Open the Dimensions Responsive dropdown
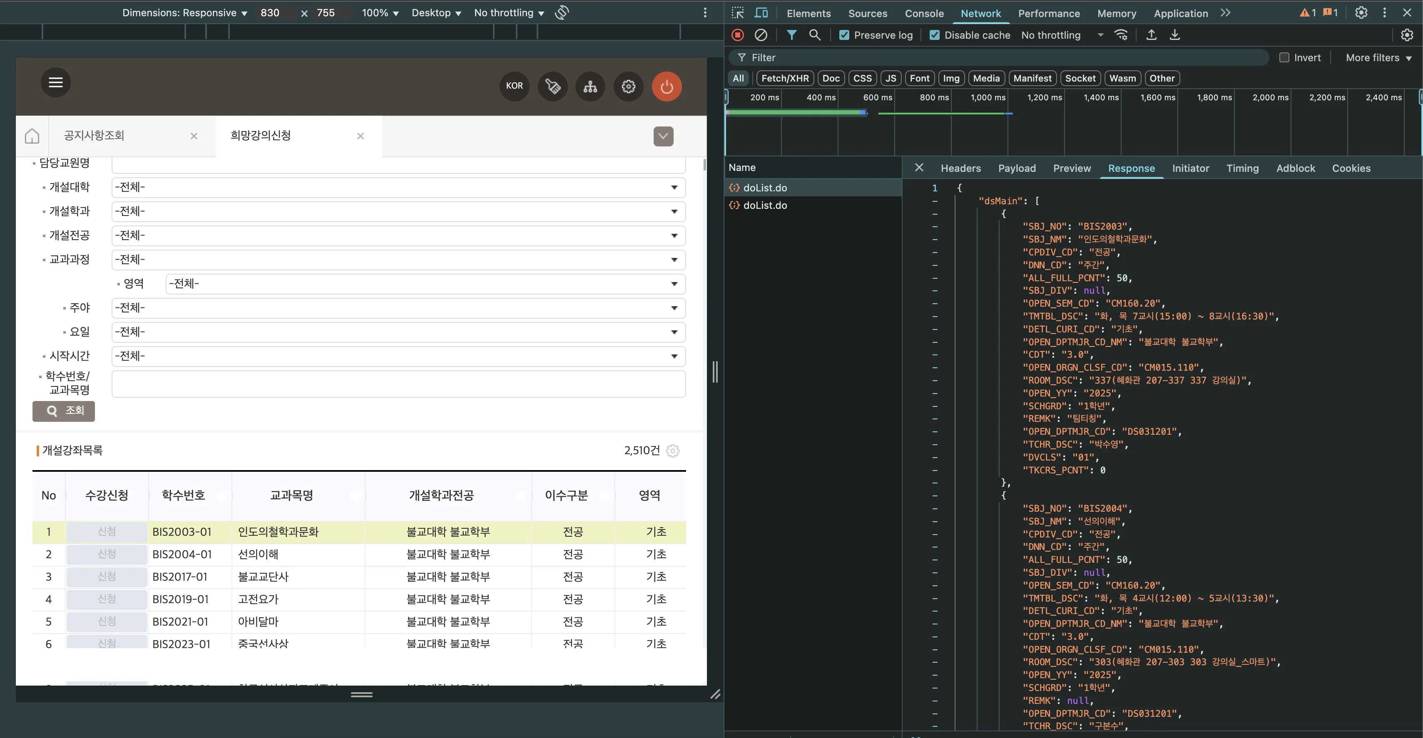Screen dimensions: 1423x738 click(184, 13)
